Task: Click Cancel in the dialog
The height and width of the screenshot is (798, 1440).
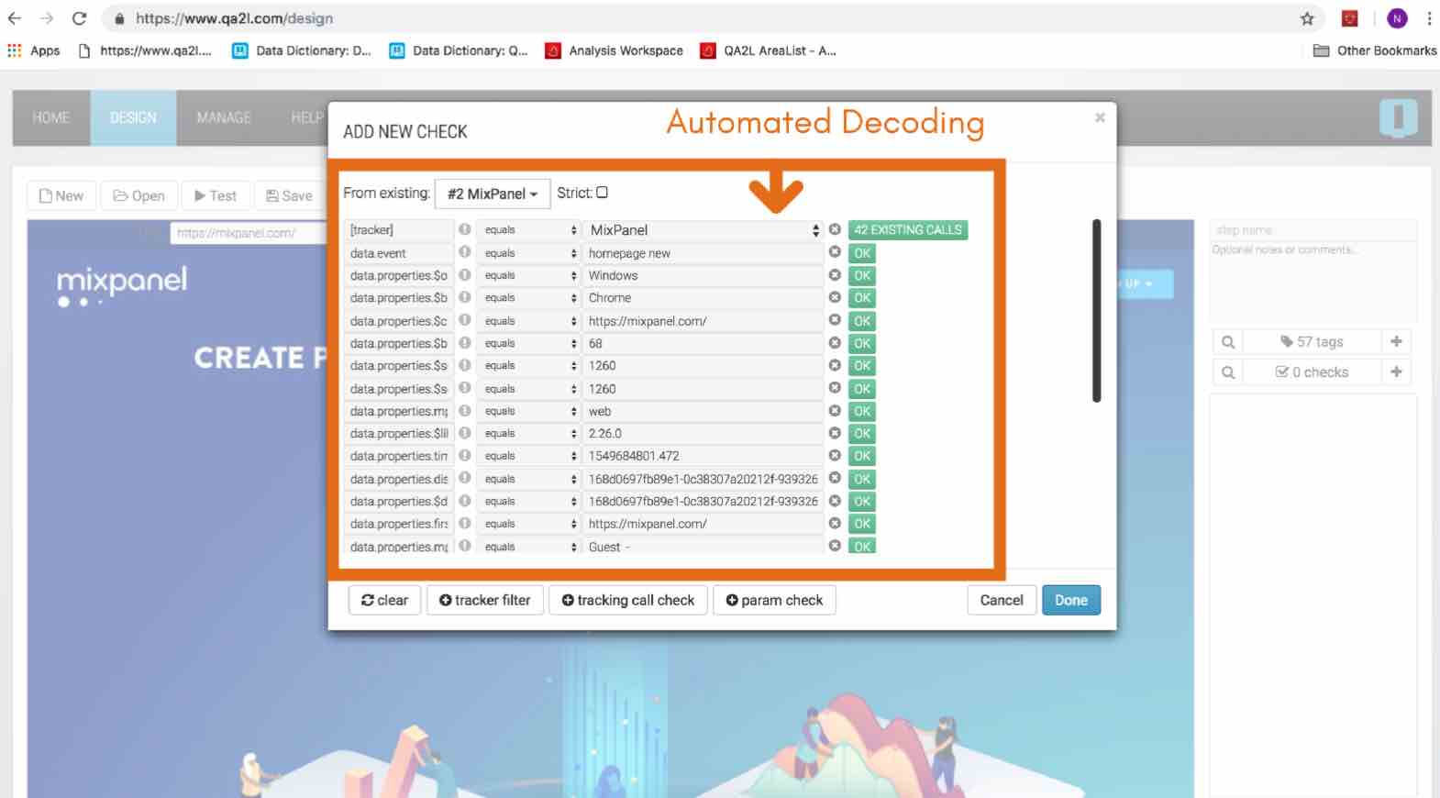Action: coord(1002,600)
